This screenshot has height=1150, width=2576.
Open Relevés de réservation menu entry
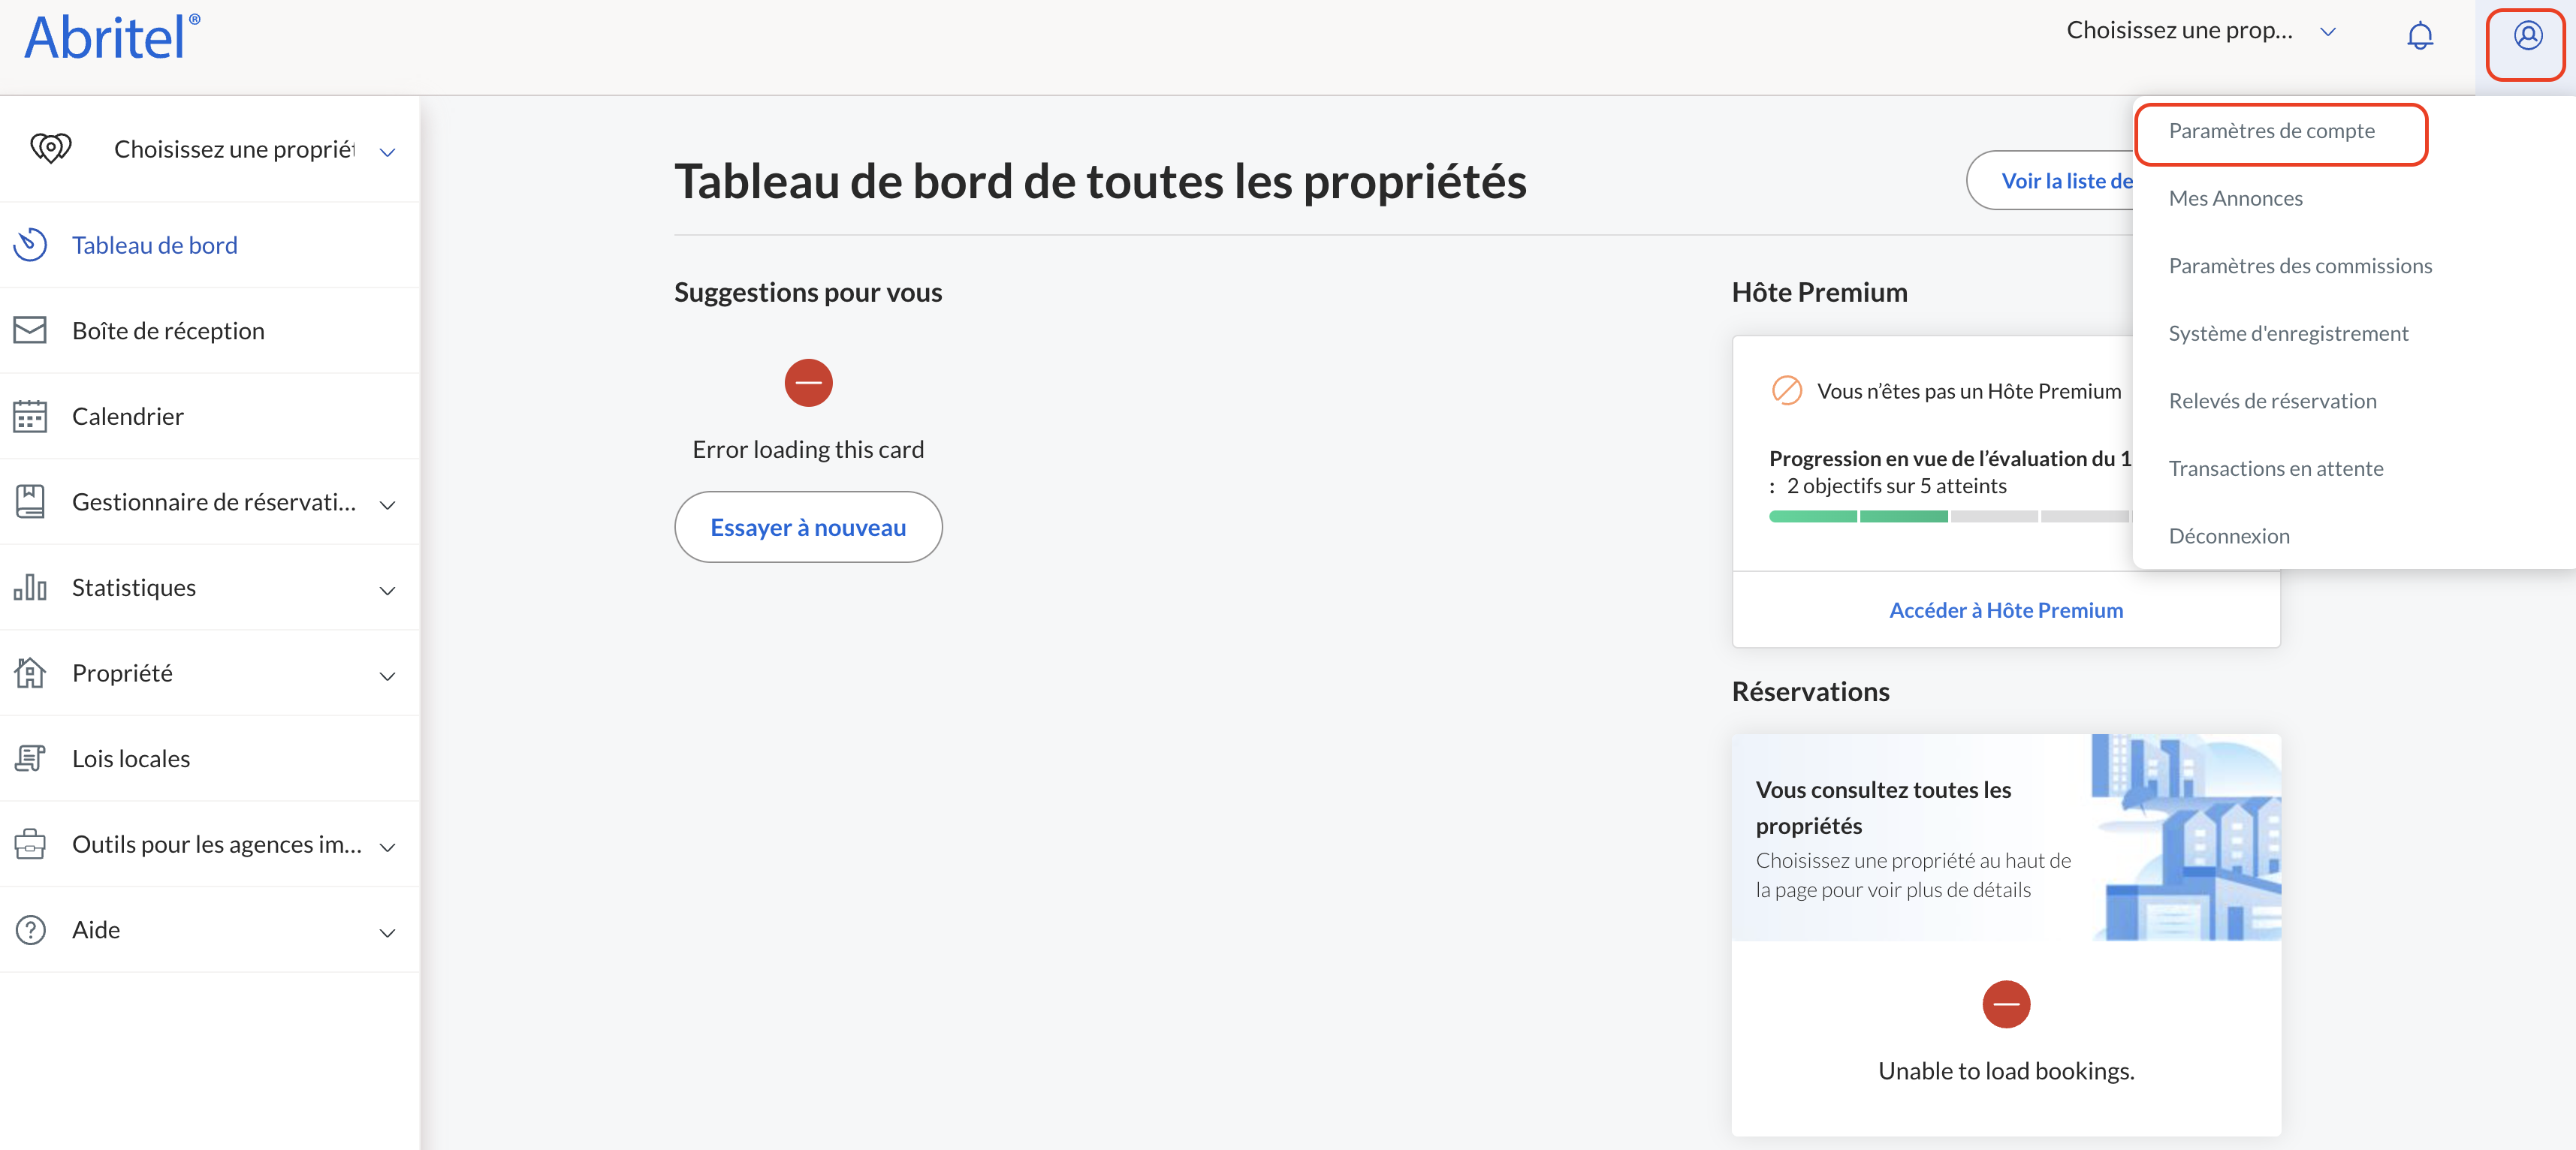(x=2272, y=402)
